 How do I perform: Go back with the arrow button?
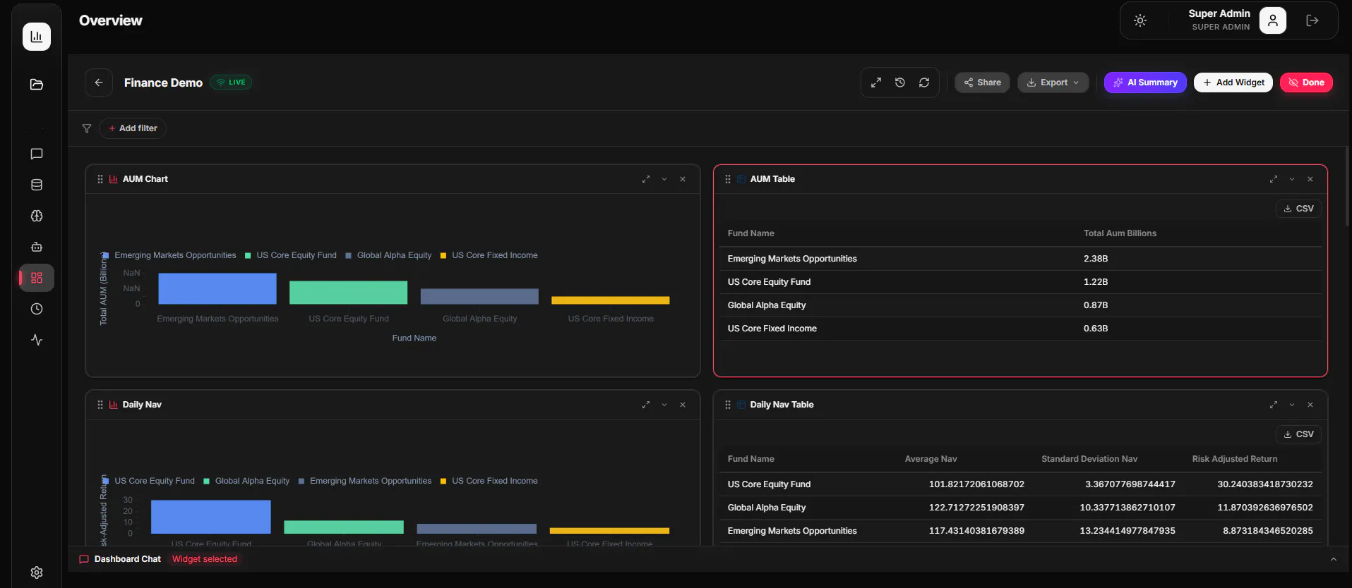point(99,82)
